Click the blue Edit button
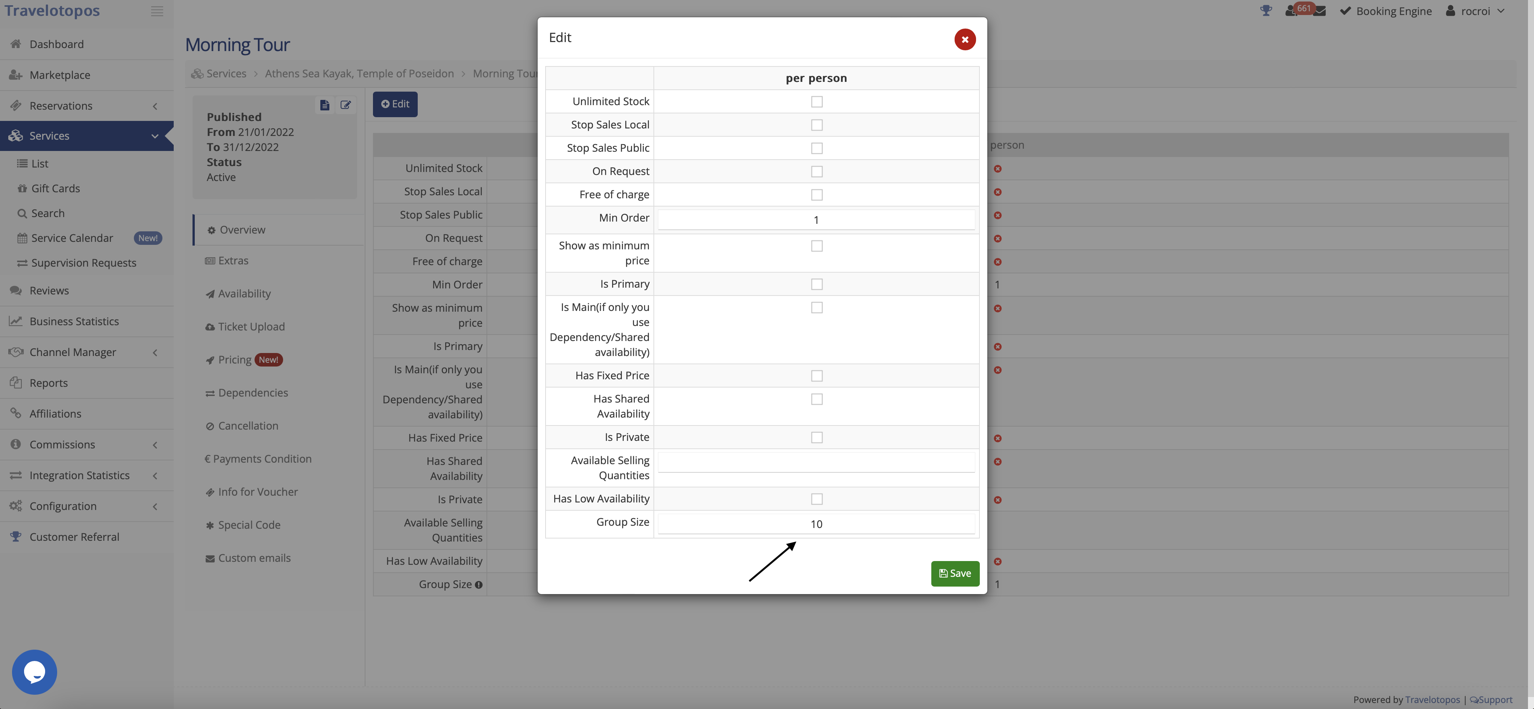The width and height of the screenshot is (1534, 709). pos(395,104)
